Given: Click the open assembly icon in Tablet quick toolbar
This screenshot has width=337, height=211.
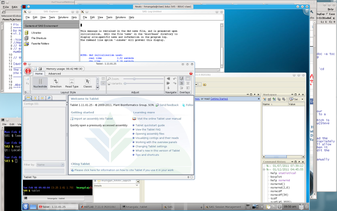Looking at the screenshot, I should click(x=35, y=69).
